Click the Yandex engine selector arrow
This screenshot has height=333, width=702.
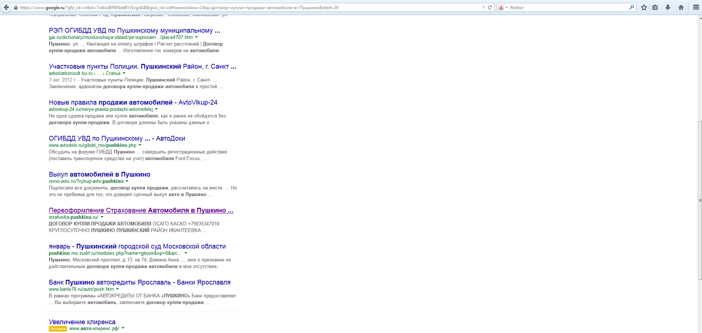[507, 7]
